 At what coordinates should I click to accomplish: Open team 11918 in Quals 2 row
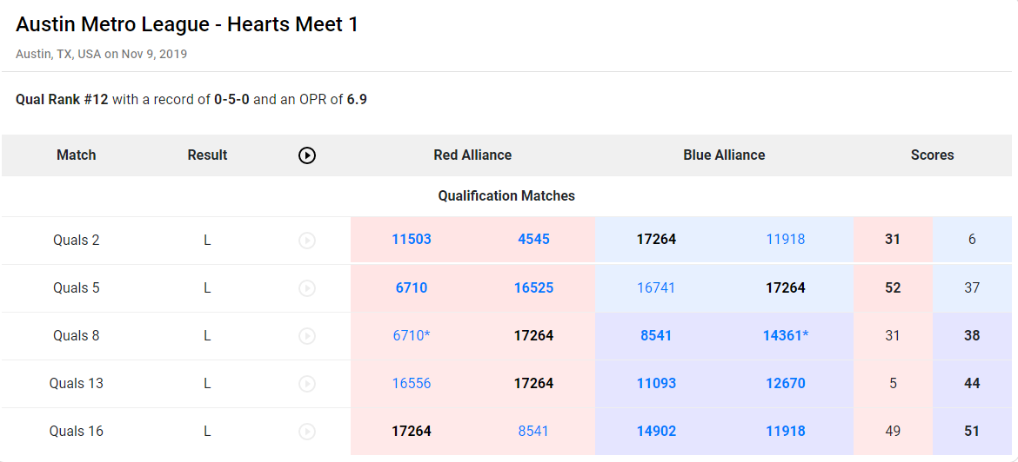click(x=786, y=240)
